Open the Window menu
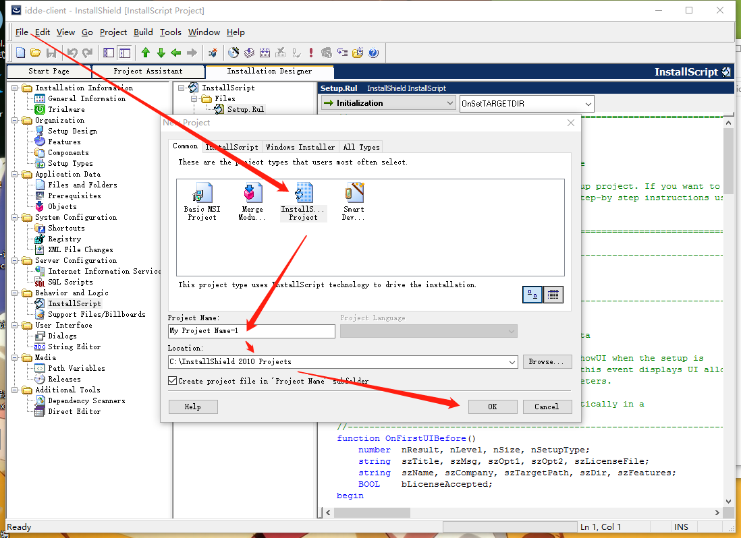Screen dimensions: 741x538 pos(204,32)
